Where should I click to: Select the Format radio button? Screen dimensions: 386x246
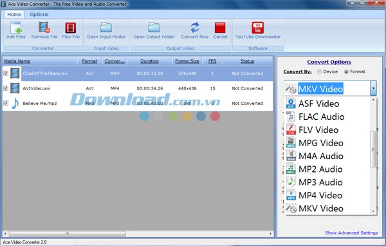(346, 71)
